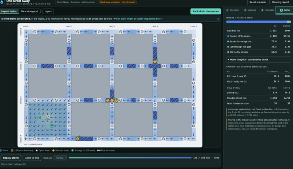Inspect the first open drain on Cross 1 near Lane 1
The height and width of the screenshot is (169, 293).
[35, 32]
